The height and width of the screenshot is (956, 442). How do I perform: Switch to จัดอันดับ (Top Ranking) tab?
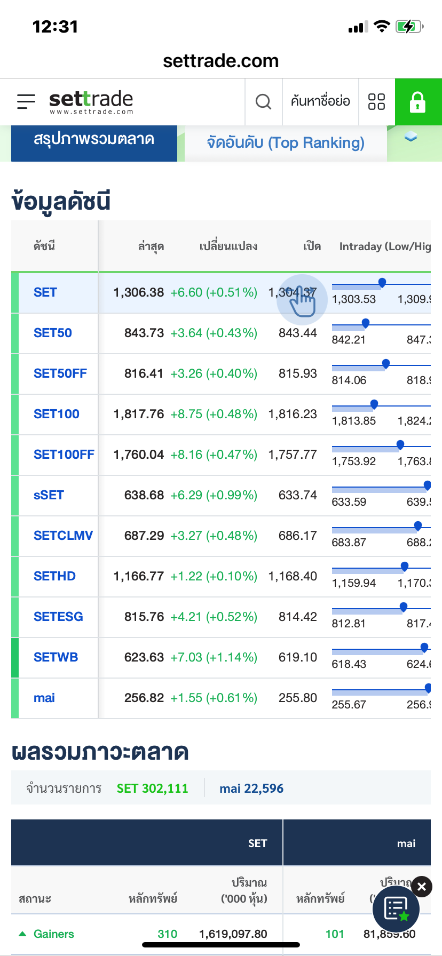point(286,143)
